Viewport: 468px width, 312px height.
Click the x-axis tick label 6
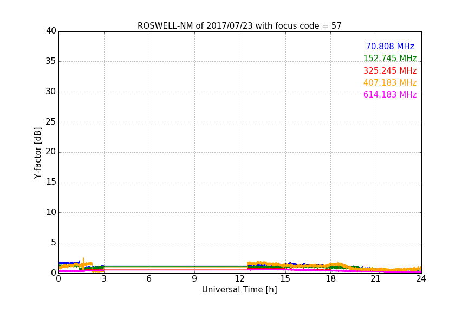[x=149, y=279]
